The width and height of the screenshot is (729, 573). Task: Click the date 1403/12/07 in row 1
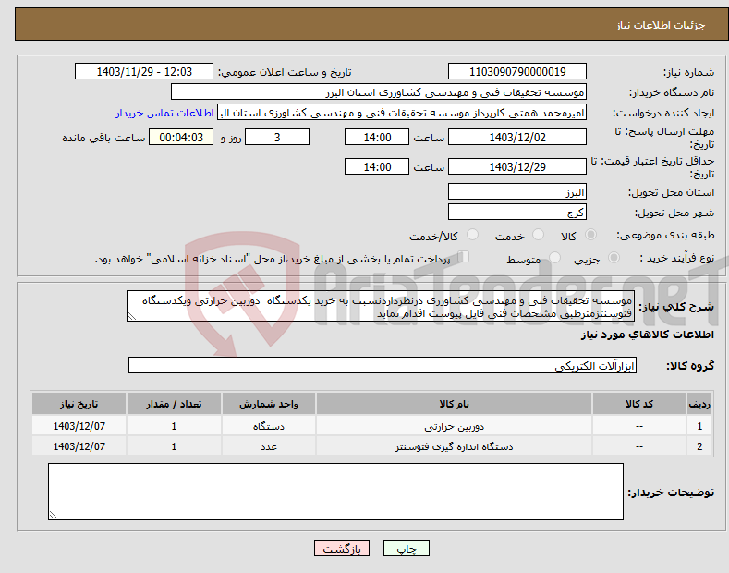79,426
